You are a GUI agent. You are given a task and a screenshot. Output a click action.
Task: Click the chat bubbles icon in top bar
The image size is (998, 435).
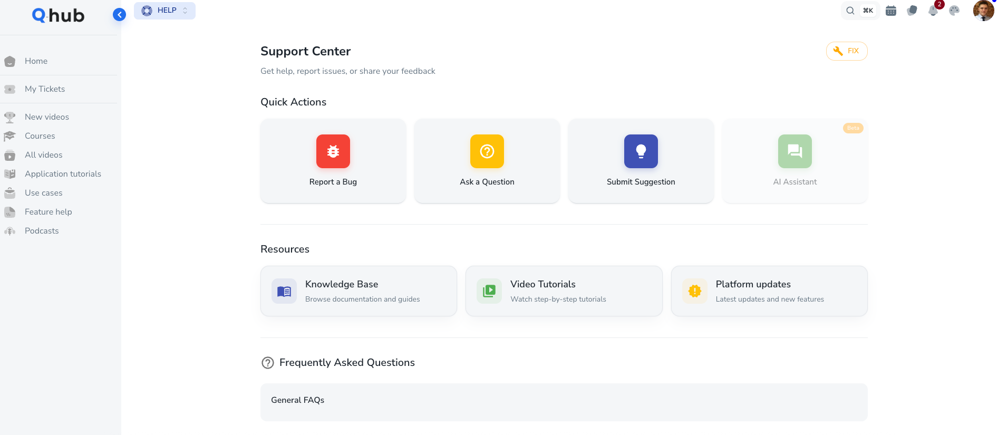tap(912, 11)
